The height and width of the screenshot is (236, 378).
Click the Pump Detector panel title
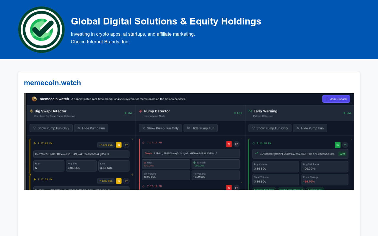click(157, 111)
